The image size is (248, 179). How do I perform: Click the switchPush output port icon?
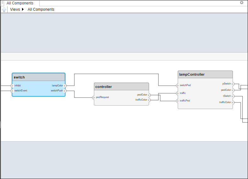pos(65,91)
